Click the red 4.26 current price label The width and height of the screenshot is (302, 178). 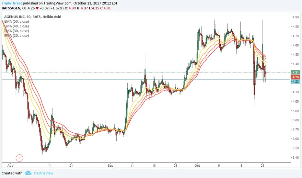(296, 77)
